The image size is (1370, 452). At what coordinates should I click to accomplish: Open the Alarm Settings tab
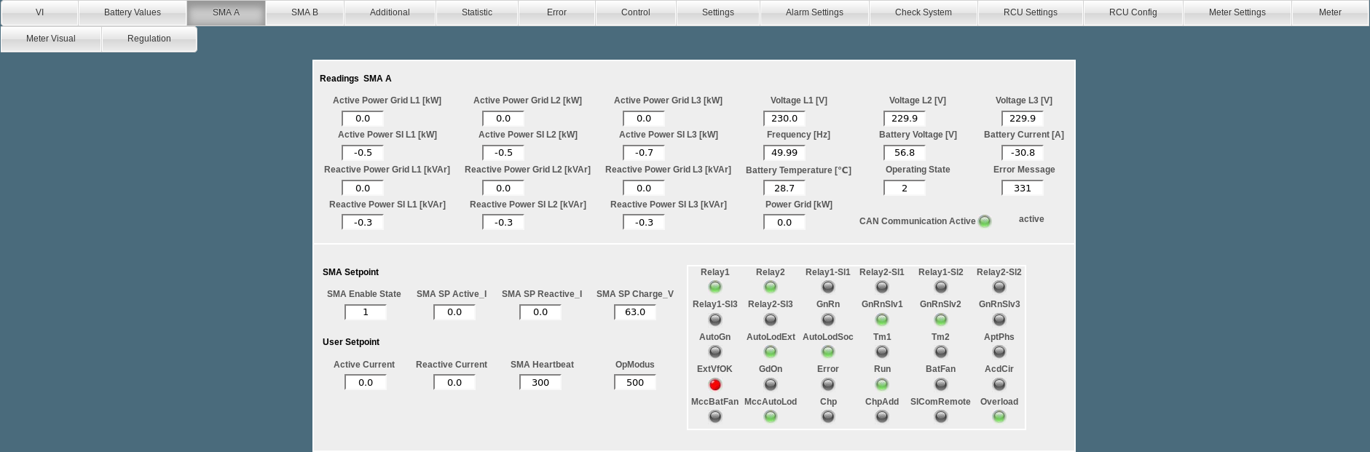coord(814,12)
